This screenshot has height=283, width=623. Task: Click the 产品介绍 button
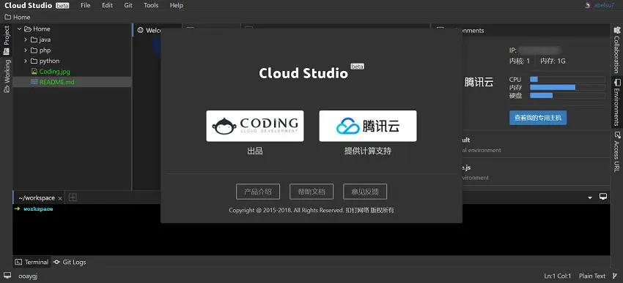click(x=258, y=192)
